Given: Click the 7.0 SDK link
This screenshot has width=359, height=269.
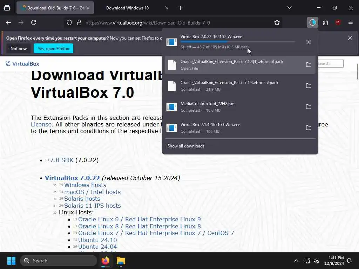Looking at the screenshot, I should pos(62,160).
